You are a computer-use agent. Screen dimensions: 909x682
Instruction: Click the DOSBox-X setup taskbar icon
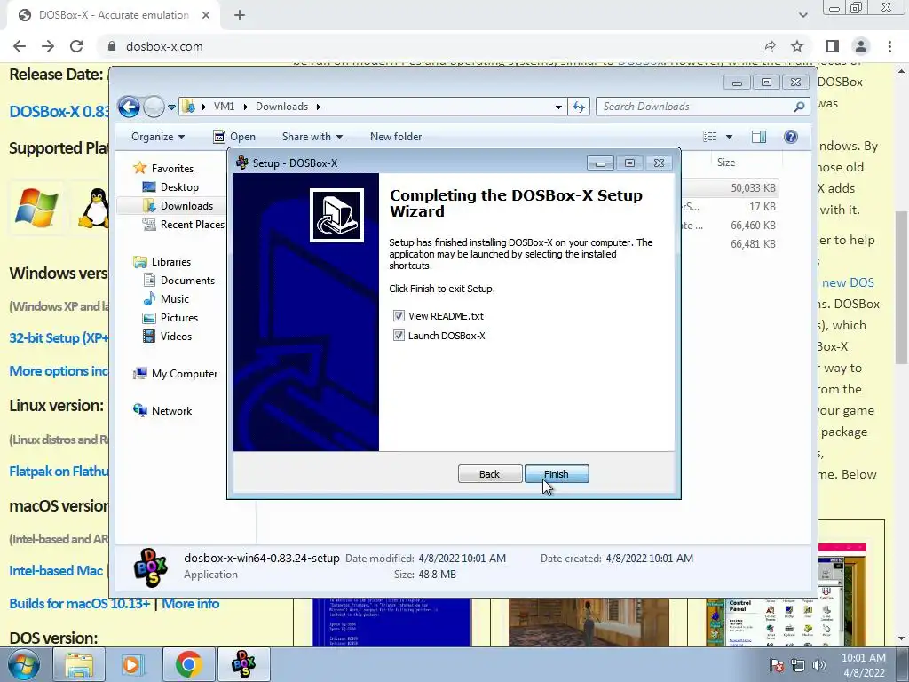pyautogui.click(x=243, y=665)
